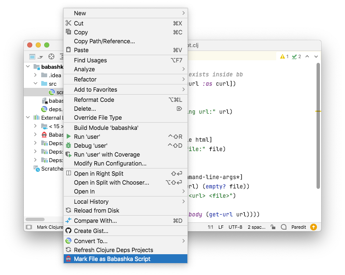Select Find Usages menu entry
This screenshot has height=275, width=345.
click(x=125, y=60)
